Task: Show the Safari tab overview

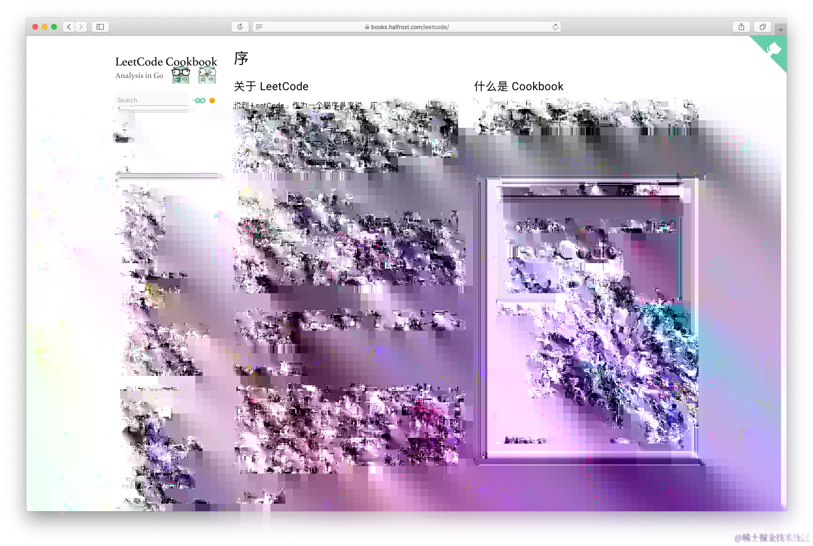Action: [762, 27]
